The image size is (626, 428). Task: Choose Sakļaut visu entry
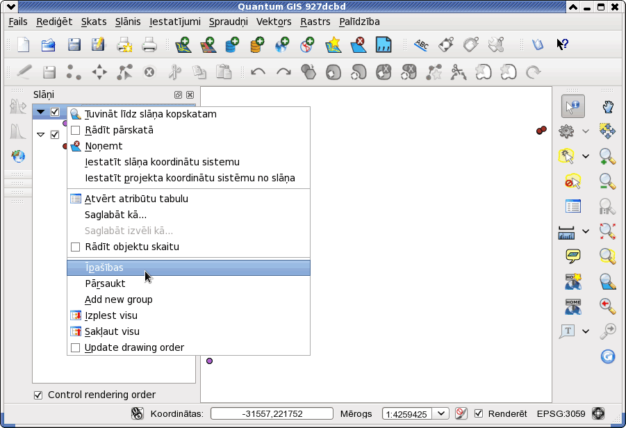click(x=188, y=331)
